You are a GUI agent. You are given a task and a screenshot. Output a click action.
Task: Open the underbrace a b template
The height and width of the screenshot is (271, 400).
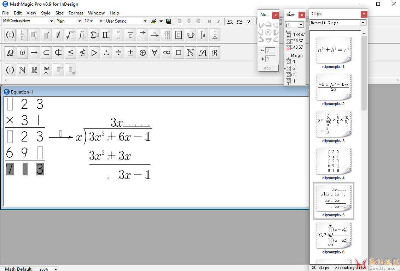[191, 35]
